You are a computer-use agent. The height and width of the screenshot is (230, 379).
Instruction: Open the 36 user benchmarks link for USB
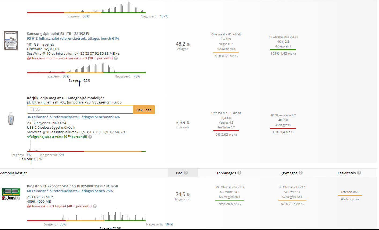click(73, 117)
